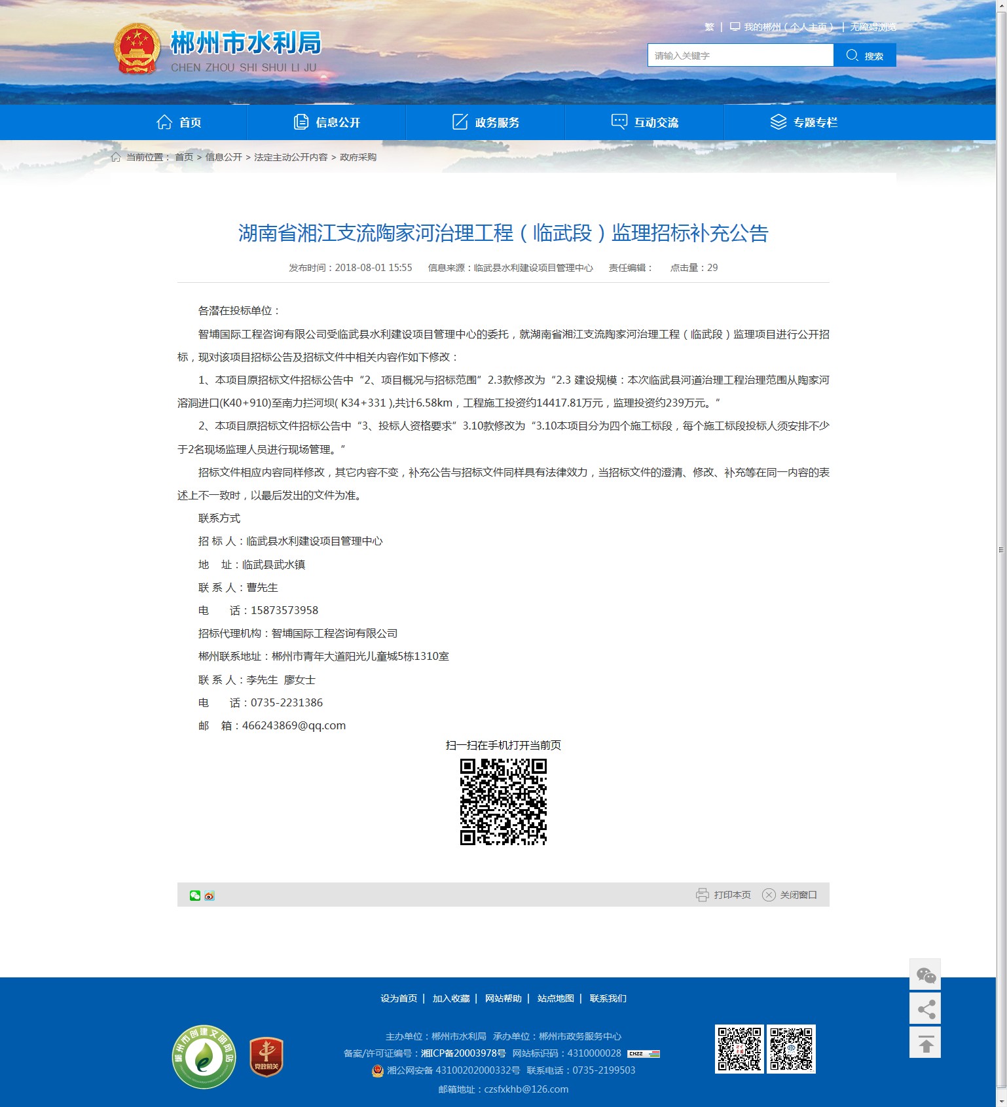The image size is (1007, 1107).
Task: Enable 无障碍浏览 accessibility mode
Action: (873, 27)
